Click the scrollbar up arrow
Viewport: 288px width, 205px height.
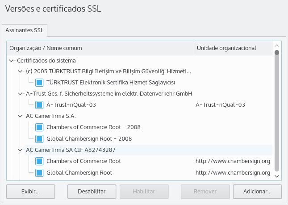click(277, 46)
